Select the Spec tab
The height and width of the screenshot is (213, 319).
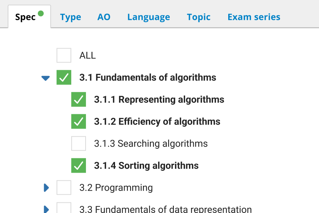click(26, 17)
